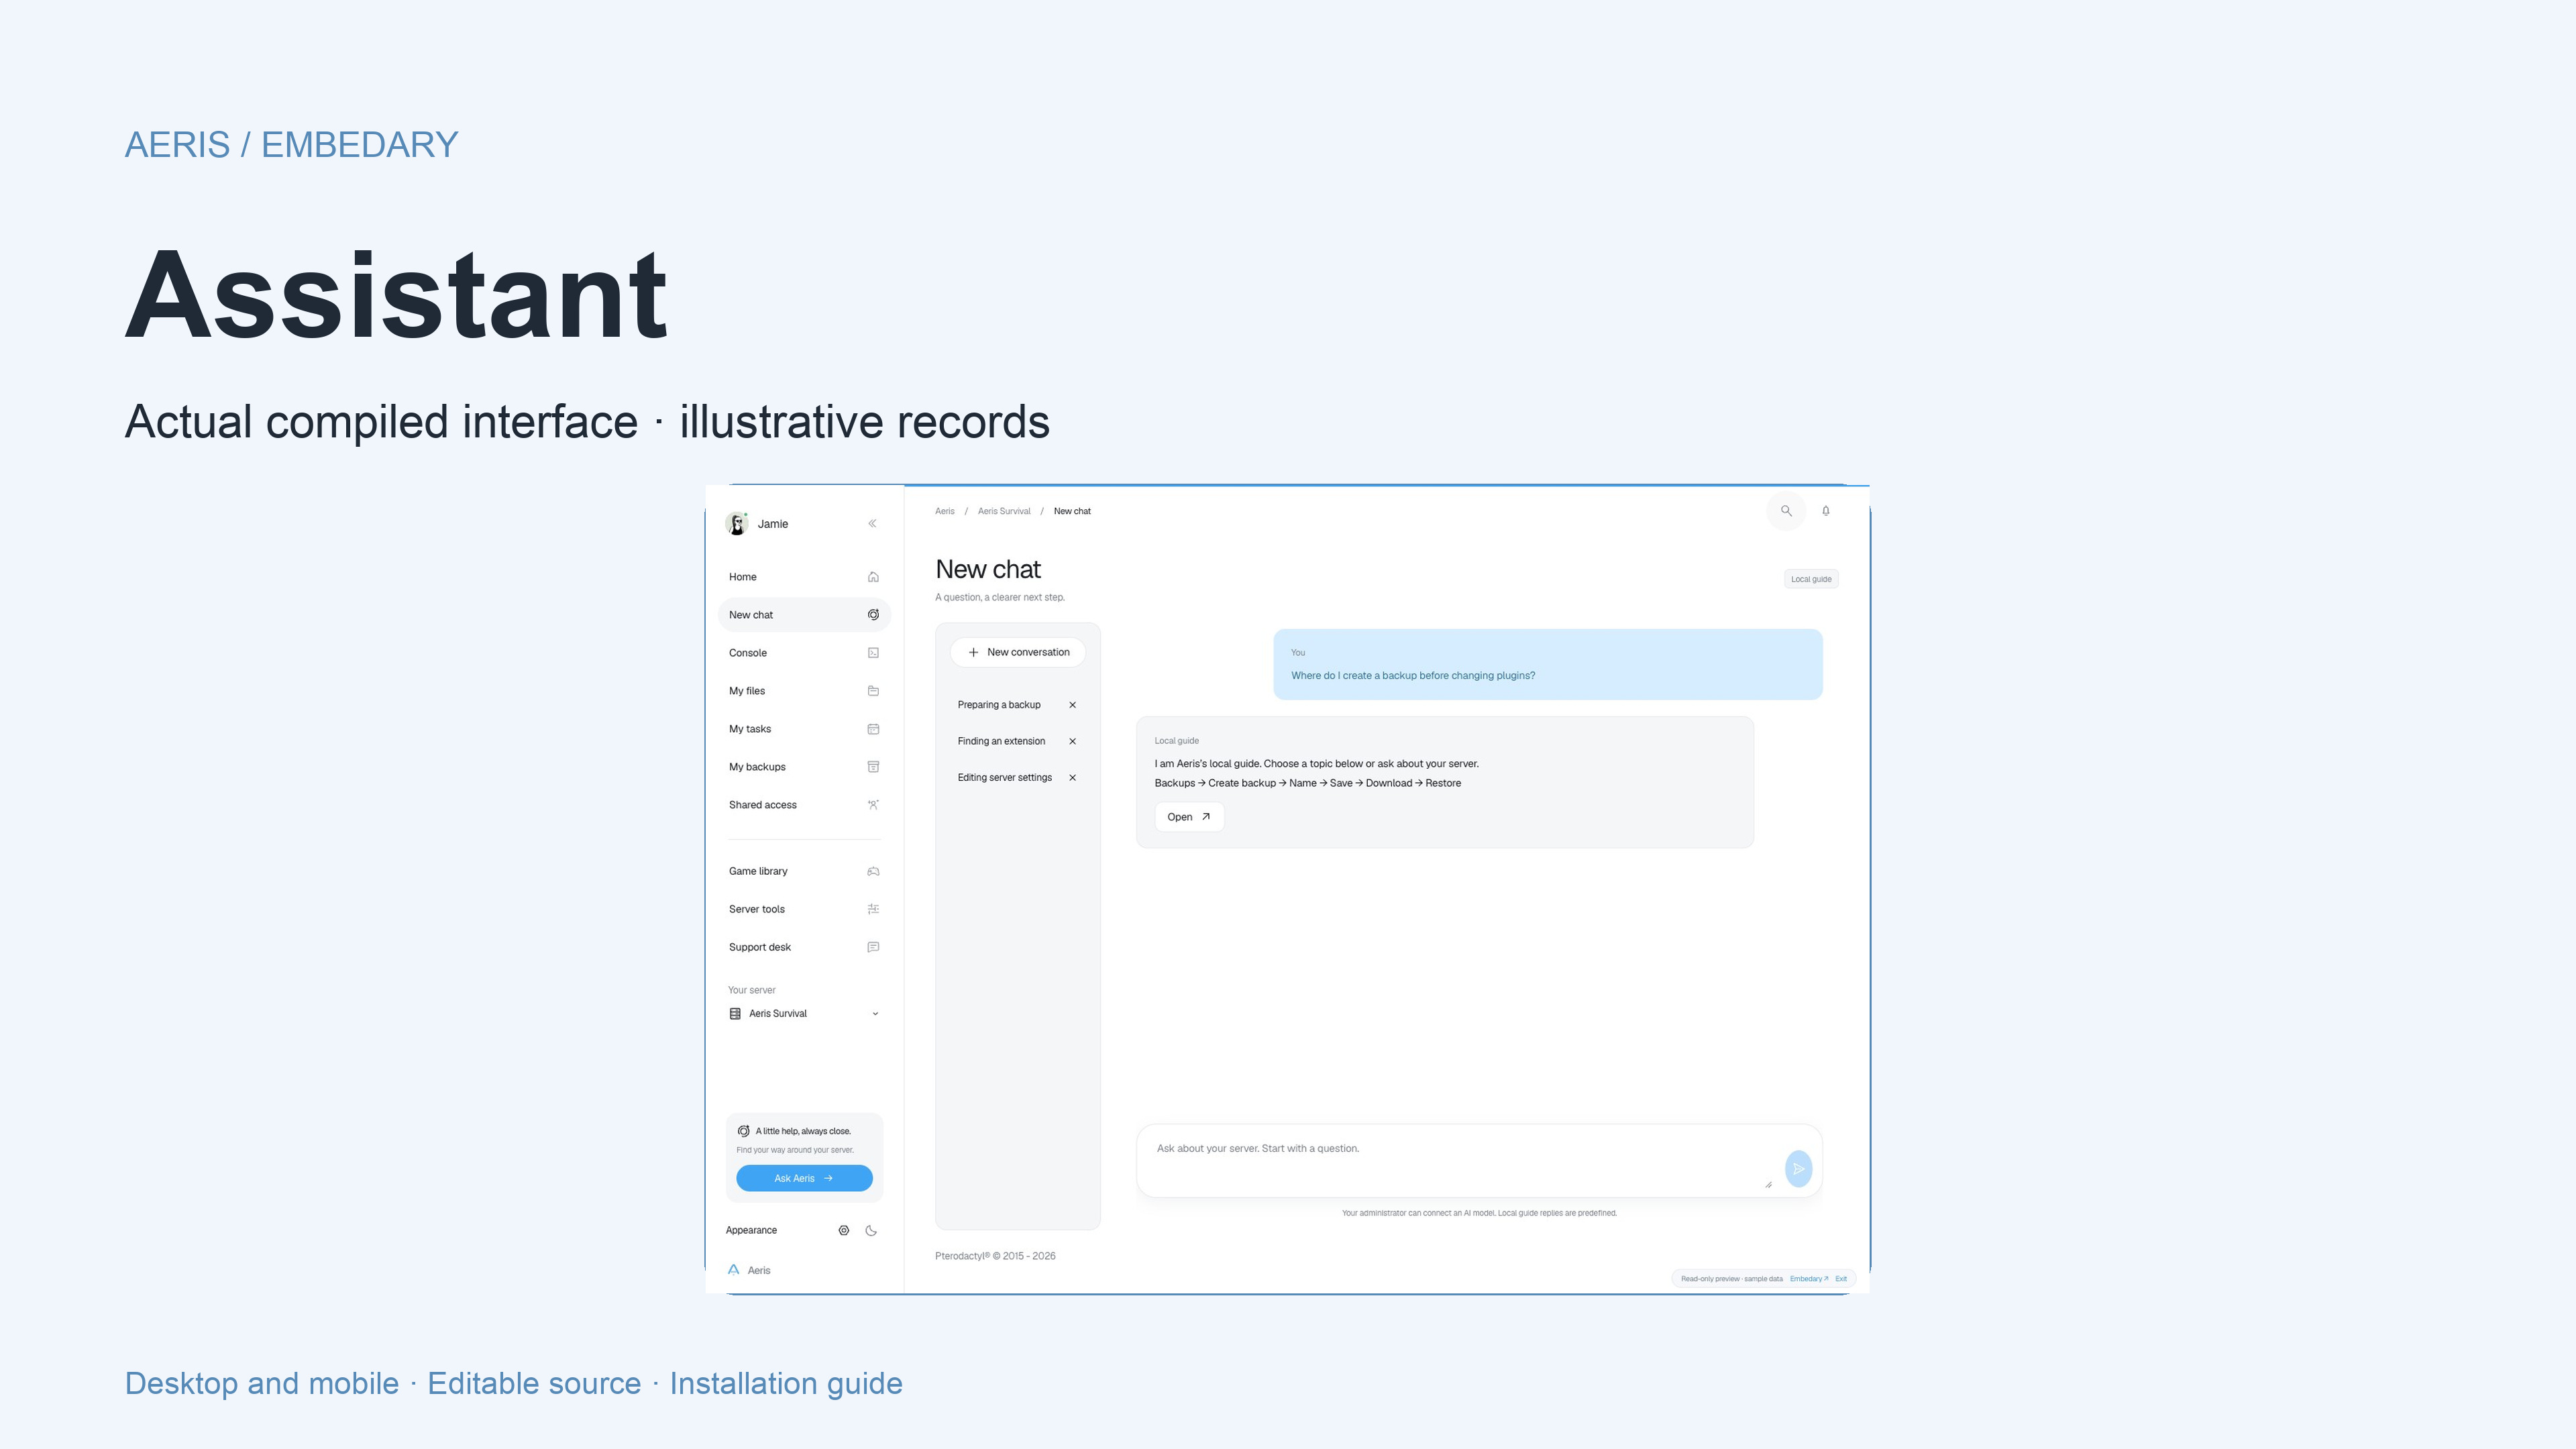Switch appearance to light mode sun icon

coord(844,1231)
